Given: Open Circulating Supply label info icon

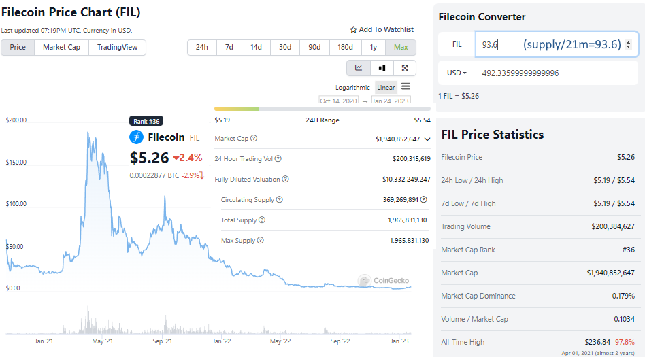Looking at the screenshot, I should tap(280, 199).
